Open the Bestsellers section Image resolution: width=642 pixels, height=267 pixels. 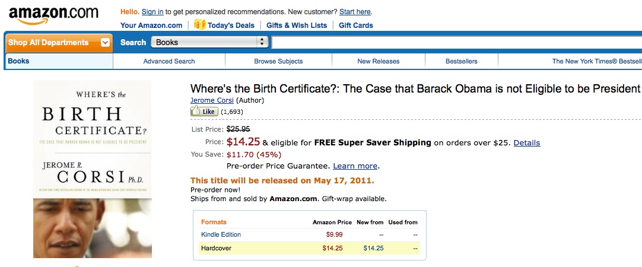(x=461, y=61)
